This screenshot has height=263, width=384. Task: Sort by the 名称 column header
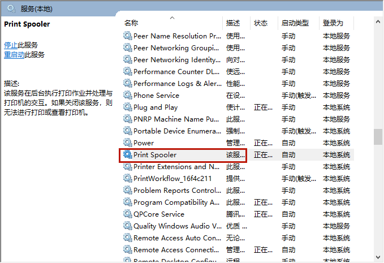131,23
